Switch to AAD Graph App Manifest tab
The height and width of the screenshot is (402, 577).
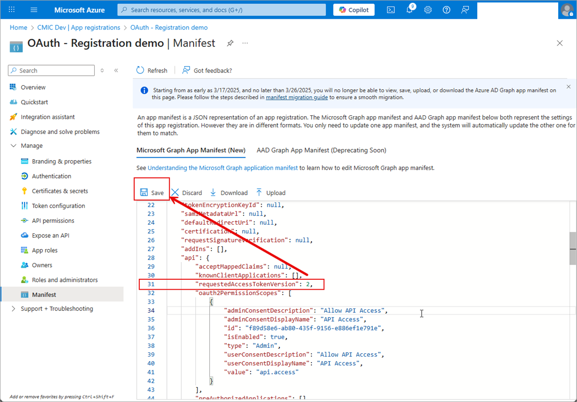point(321,150)
